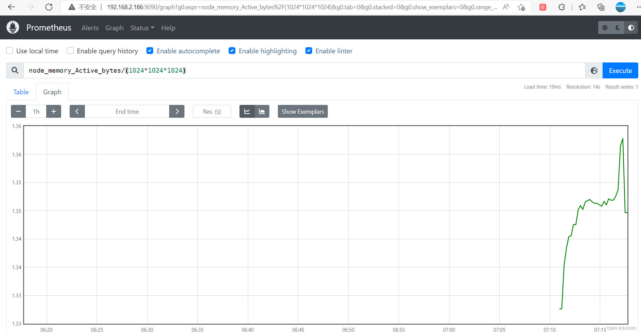Click the 1h range input field
Image resolution: width=641 pixels, height=333 pixels.
(x=36, y=111)
